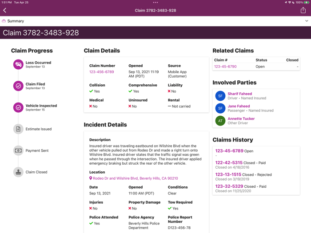Screen dimensions: 311x233
Task: Tap the Summary label in the header bar
Action: coord(16,21)
